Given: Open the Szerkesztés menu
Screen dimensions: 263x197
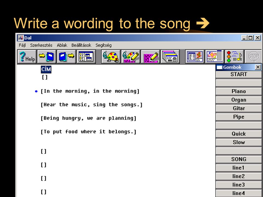Looking at the screenshot, I should point(41,45).
